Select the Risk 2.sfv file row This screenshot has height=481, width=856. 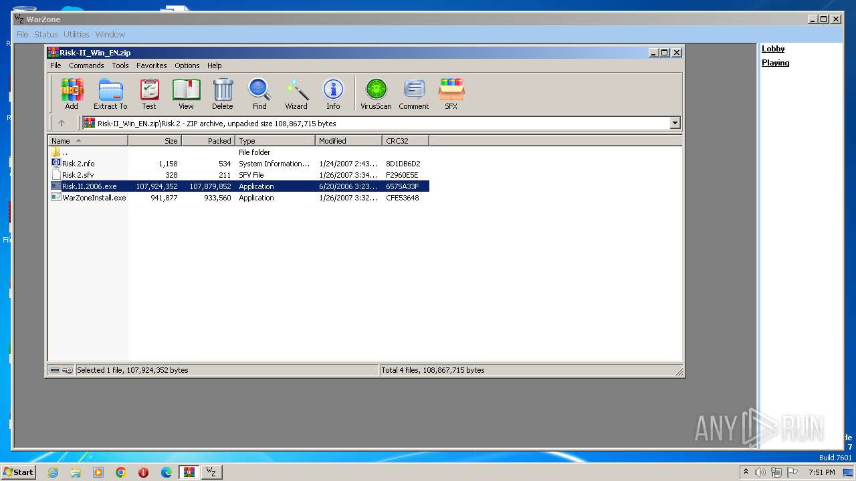tap(239, 175)
